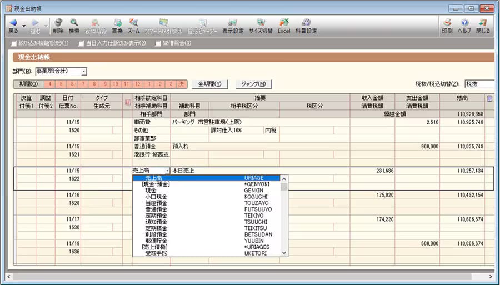
Task: Choose 別段預金 BETSUDAN from the list
Action: point(206,234)
